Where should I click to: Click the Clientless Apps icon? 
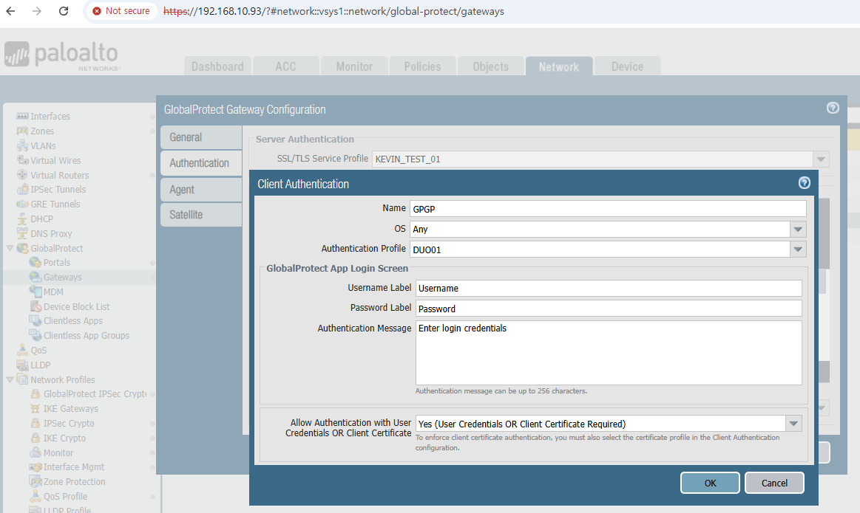[x=35, y=321]
